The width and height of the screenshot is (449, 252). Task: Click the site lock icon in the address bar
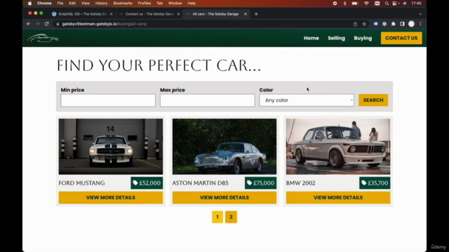(58, 24)
